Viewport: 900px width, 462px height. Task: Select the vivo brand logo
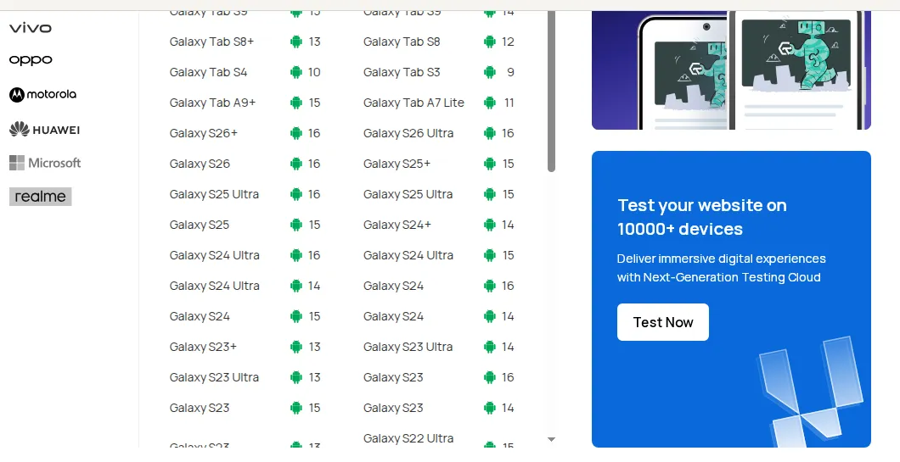click(31, 27)
